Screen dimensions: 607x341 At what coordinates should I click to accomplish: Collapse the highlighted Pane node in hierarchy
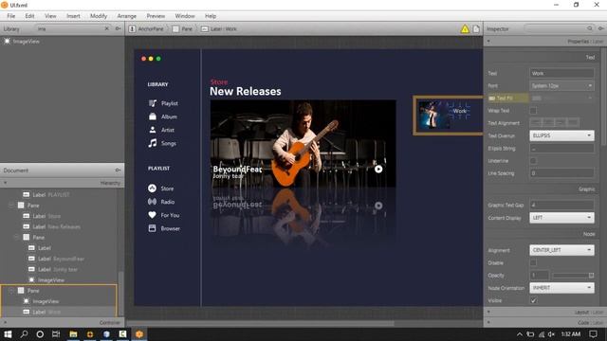click(x=10, y=291)
